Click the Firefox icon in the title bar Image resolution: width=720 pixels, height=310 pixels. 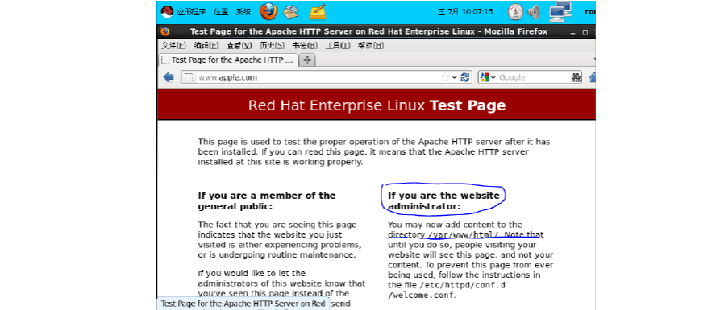(165, 31)
